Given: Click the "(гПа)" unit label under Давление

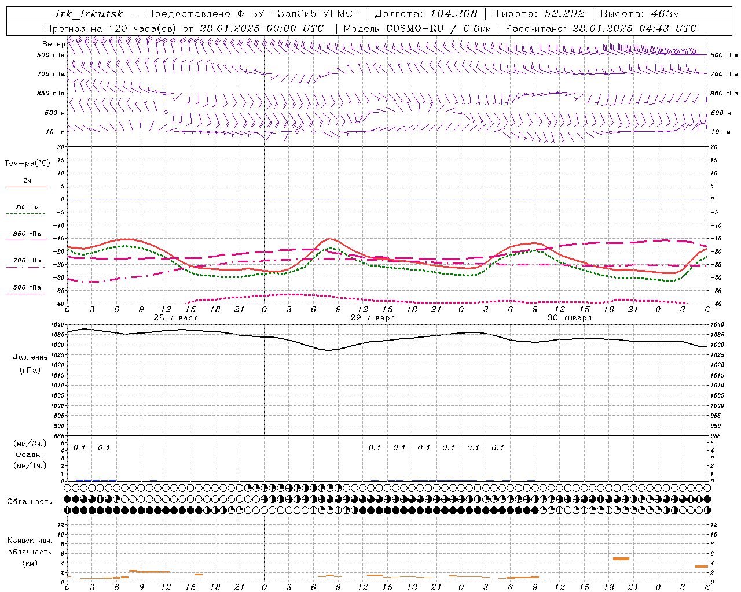Looking at the screenshot, I should [x=30, y=370].
